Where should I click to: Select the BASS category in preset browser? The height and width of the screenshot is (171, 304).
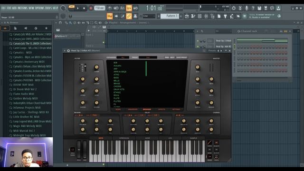(116, 77)
